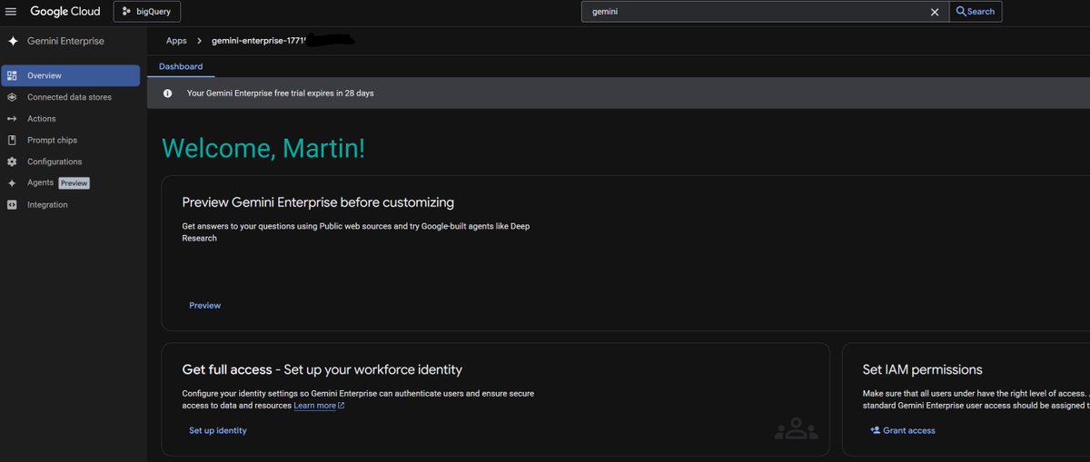The image size is (1090, 462).
Task: Clear the search field with X icon
Action: pyautogui.click(x=935, y=12)
